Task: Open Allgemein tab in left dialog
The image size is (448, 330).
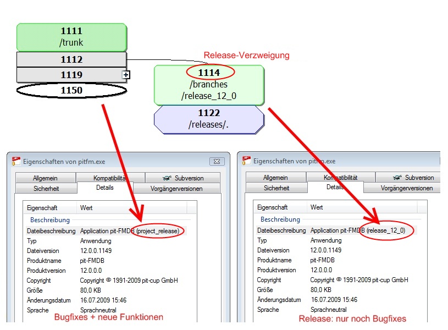Action: tap(46, 178)
